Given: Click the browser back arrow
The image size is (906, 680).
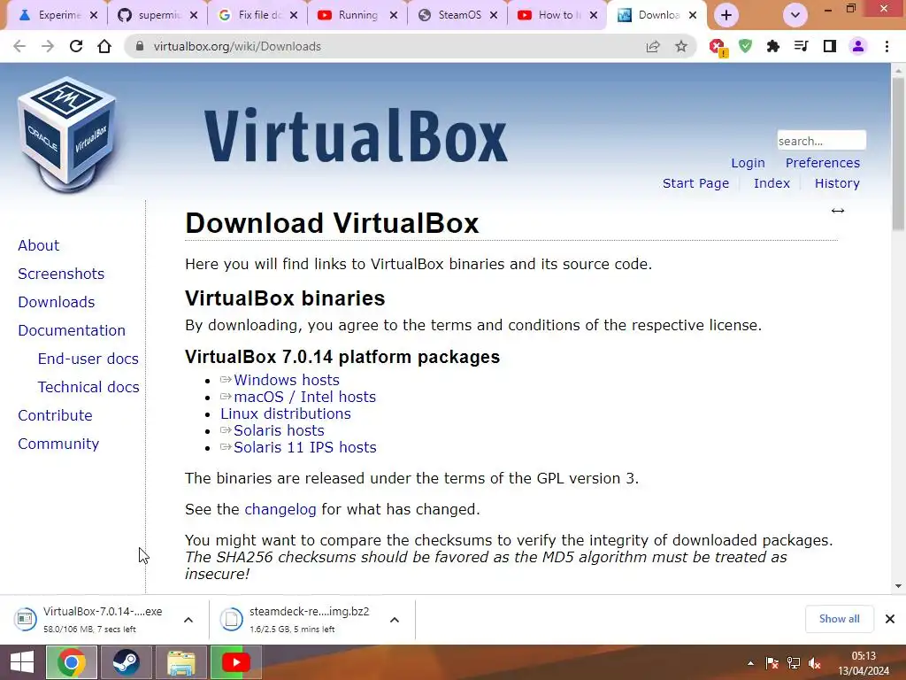Looking at the screenshot, I should [19, 46].
